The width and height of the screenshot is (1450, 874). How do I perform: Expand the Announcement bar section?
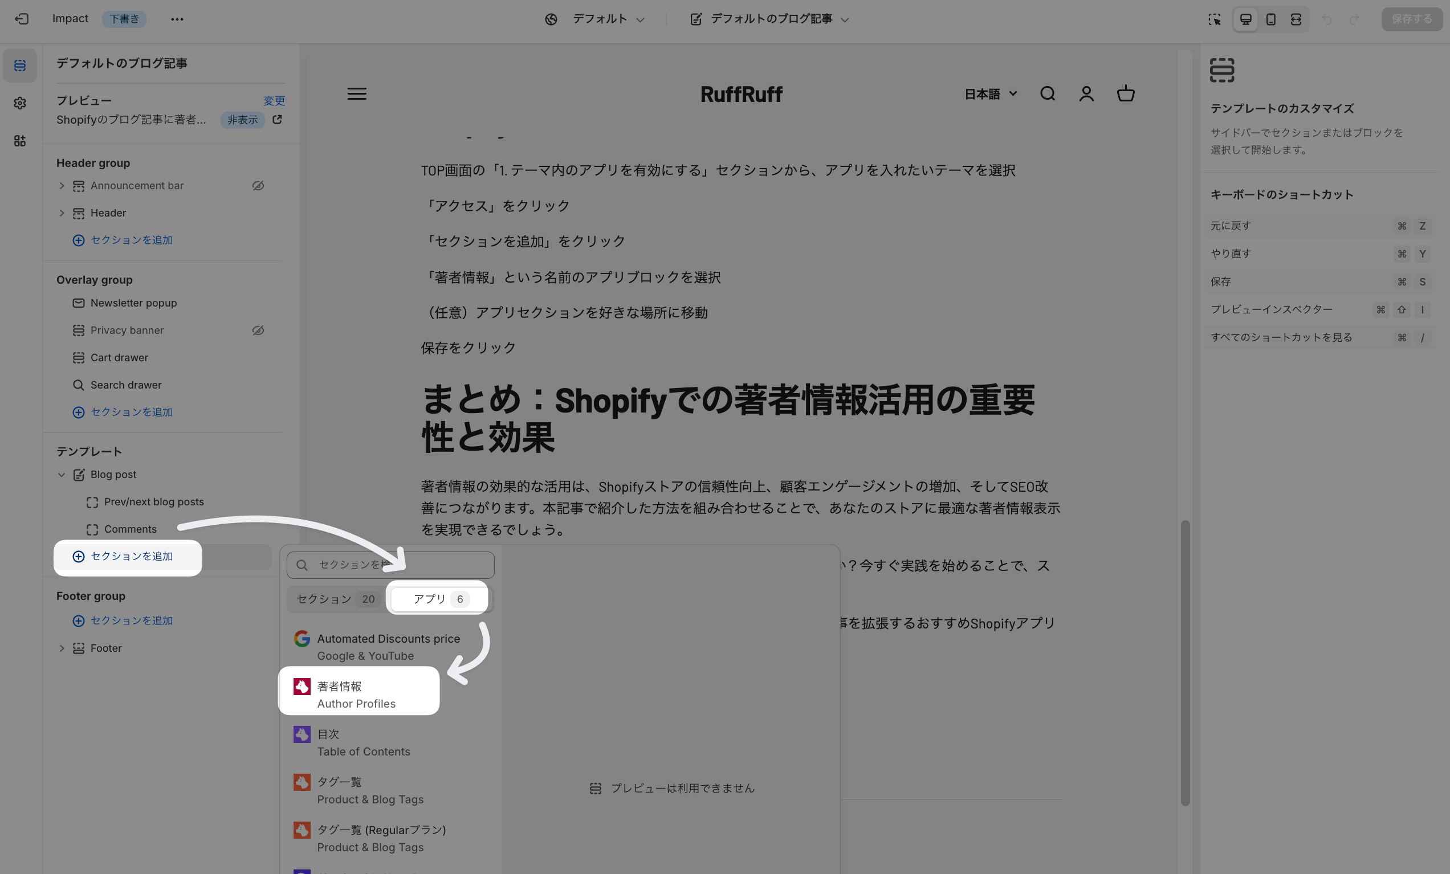tap(61, 185)
